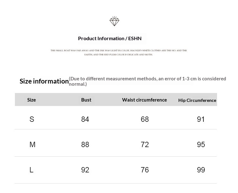Screen dimensions: 238x193
Task: Click size M row label
Action: tap(32, 145)
